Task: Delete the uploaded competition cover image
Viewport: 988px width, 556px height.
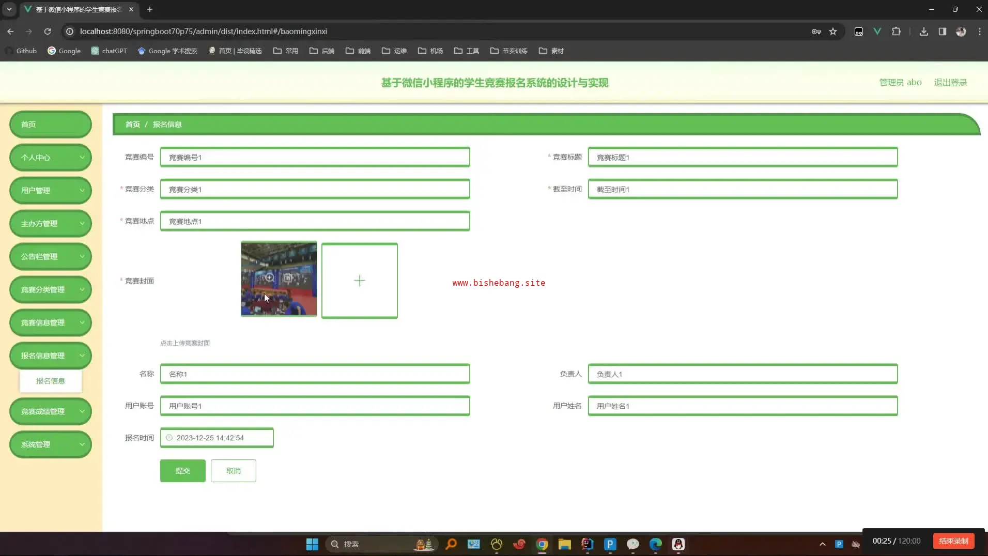Action: click(x=288, y=278)
